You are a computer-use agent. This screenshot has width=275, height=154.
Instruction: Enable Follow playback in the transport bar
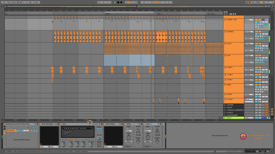pos(99,2)
